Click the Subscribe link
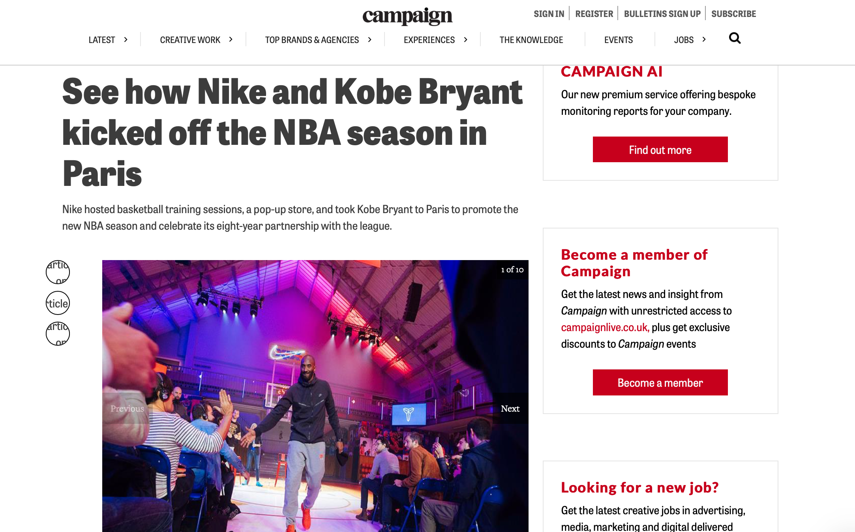 click(x=733, y=14)
